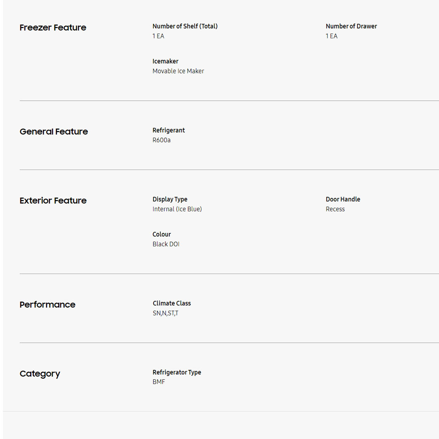Select the Black DOI colour value

(166, 244)
